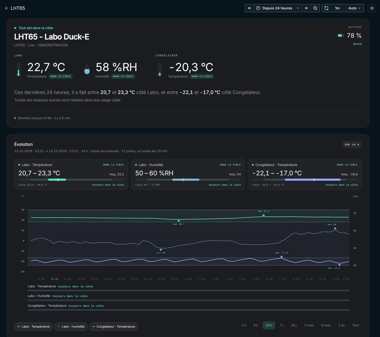Viewport: 380px width, 337px height.
Task: Click the 22,7 °C Labo temperature value
Action: tap(46, 67)
